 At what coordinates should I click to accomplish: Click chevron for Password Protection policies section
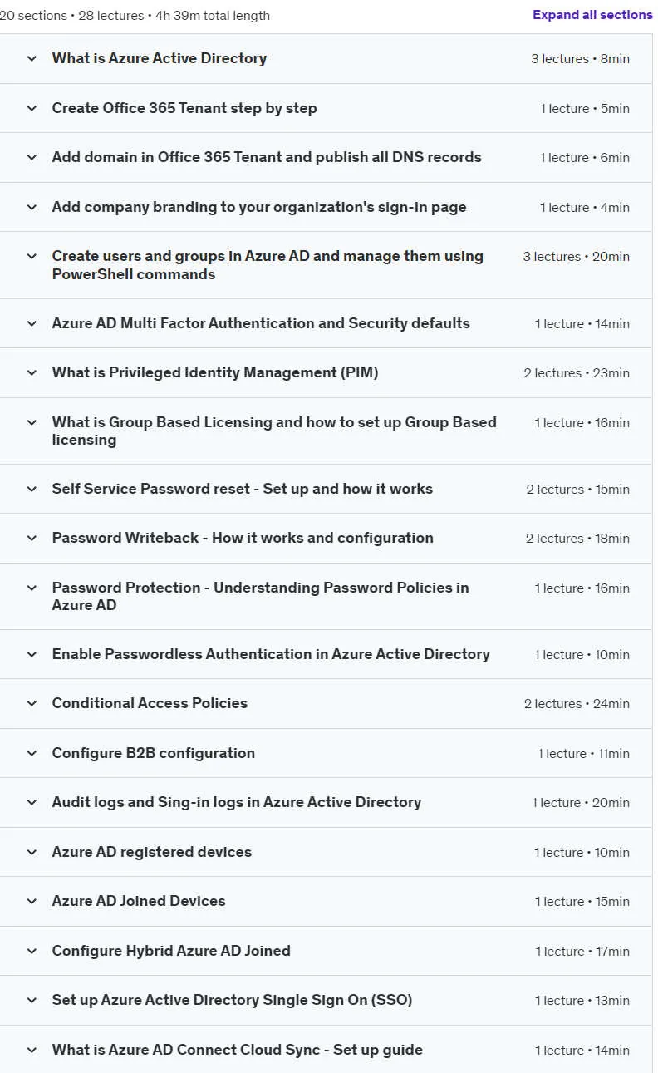point(32,588)
